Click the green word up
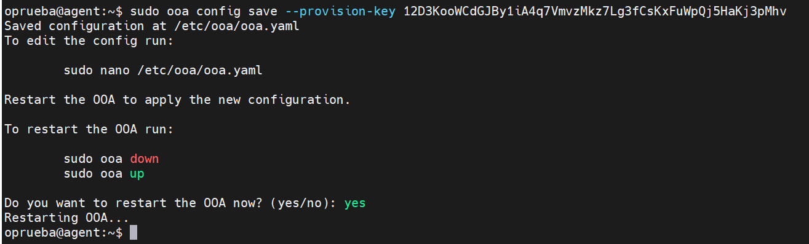The height and width of the screenshot is (244, 809). (x=137, y=173)
